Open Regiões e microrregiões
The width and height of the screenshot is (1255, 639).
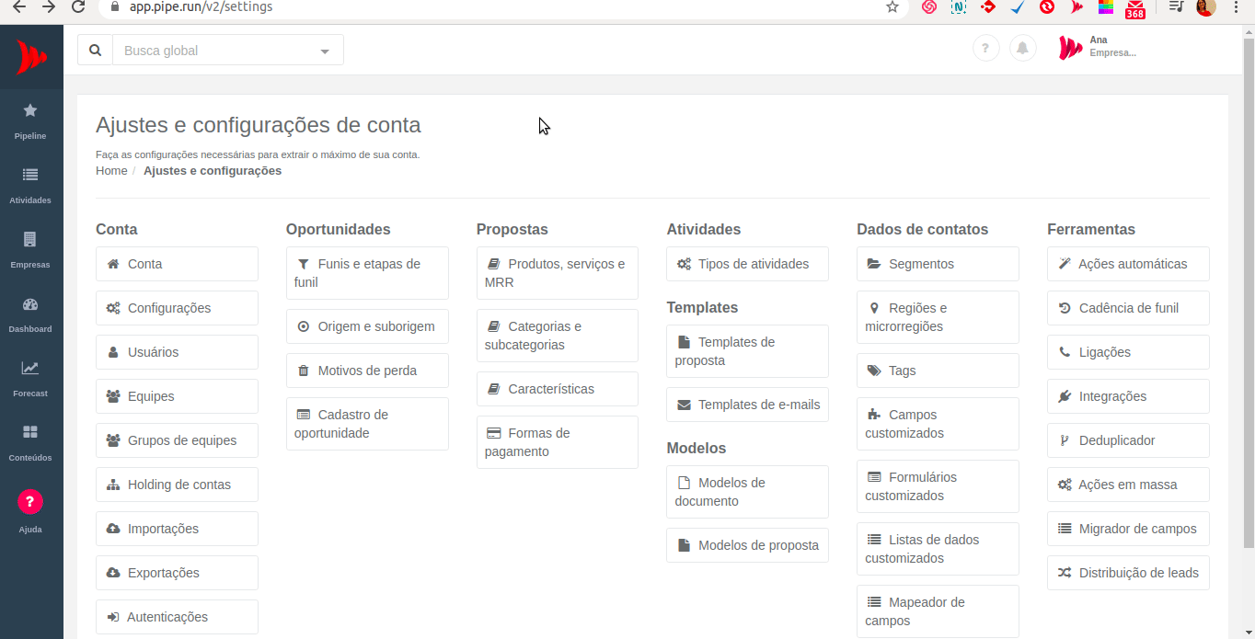point(938,317)
